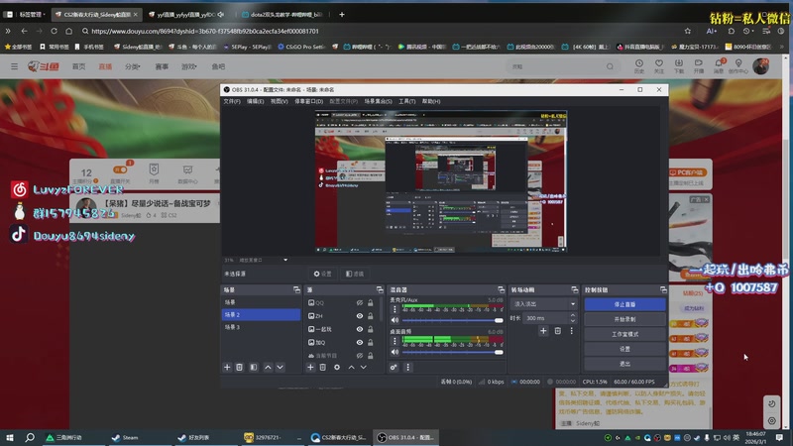Image resolution: width=793 pixels, height=446 pixels.
Task: Open OBS 工具(T) menu
Action: (406, 101)
